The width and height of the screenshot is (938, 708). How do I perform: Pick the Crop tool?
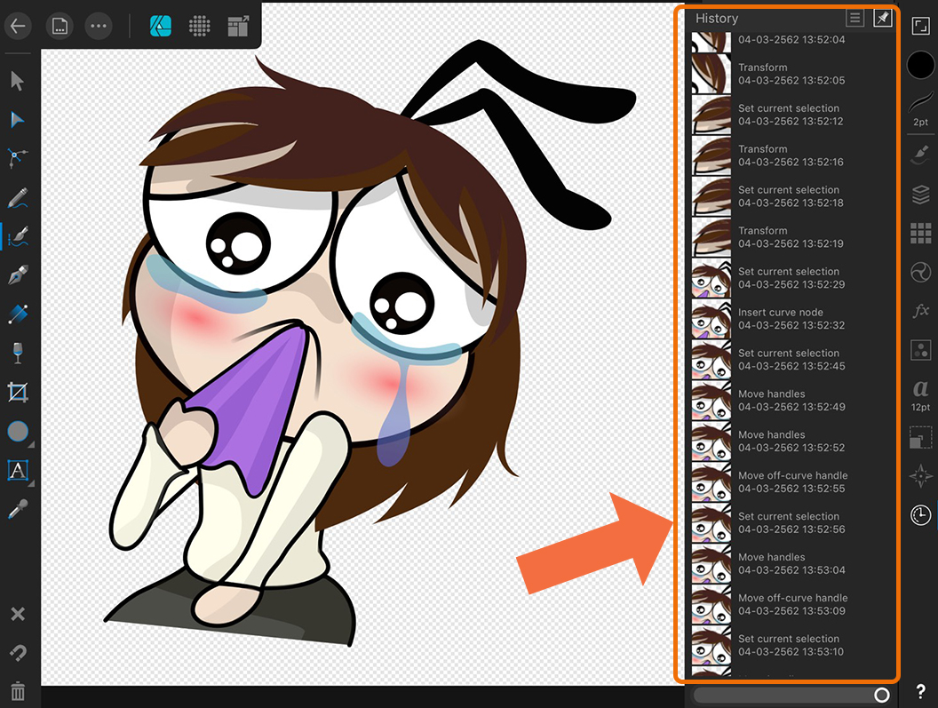17,392
